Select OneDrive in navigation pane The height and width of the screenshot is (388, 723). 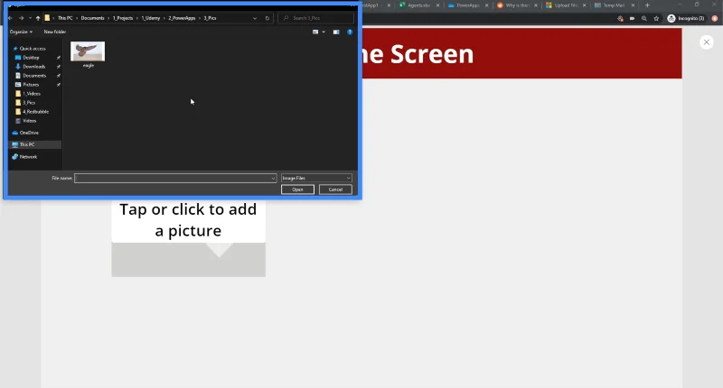(x=29, y=133)
